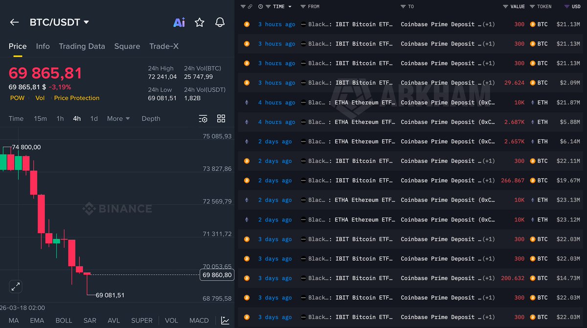The width and height of the screenshot is (587, 328).
Task: Click the 24h High value 72 241,04
Action: [162, 77]
